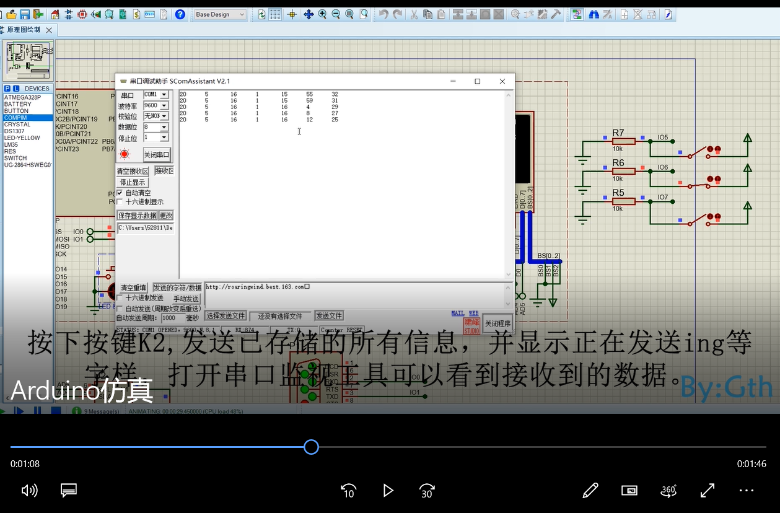Screen dimensions: 780x513
Task: Open the subtitles caption icon
Action: (69, 491)
